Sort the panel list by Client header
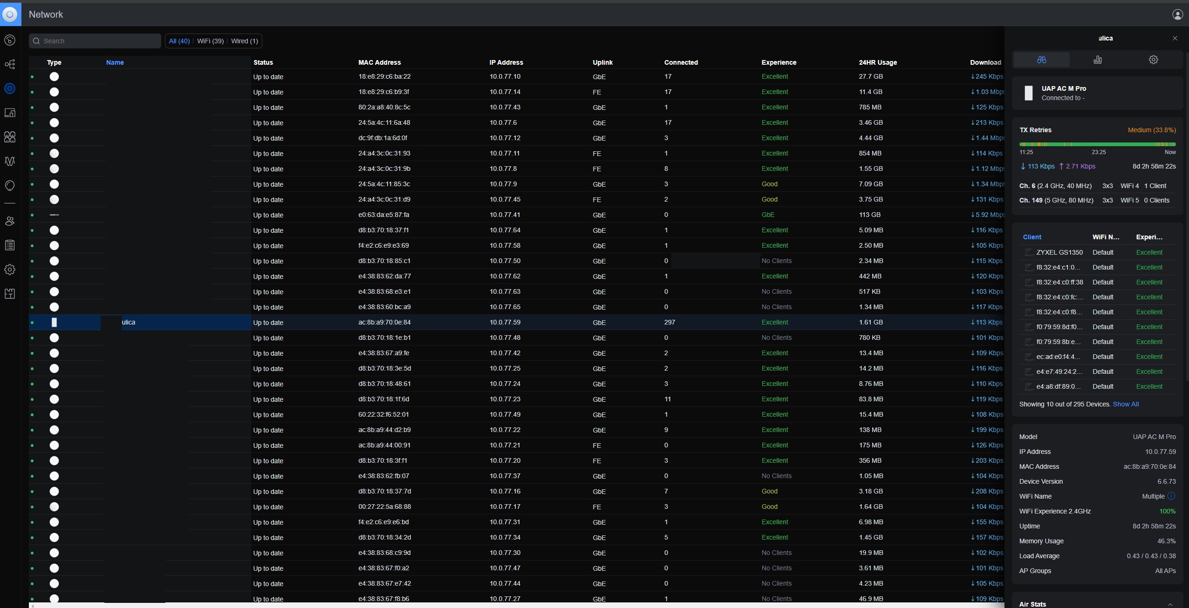The height and width of the screenshot is (608, 1189). coord(1032,237)
